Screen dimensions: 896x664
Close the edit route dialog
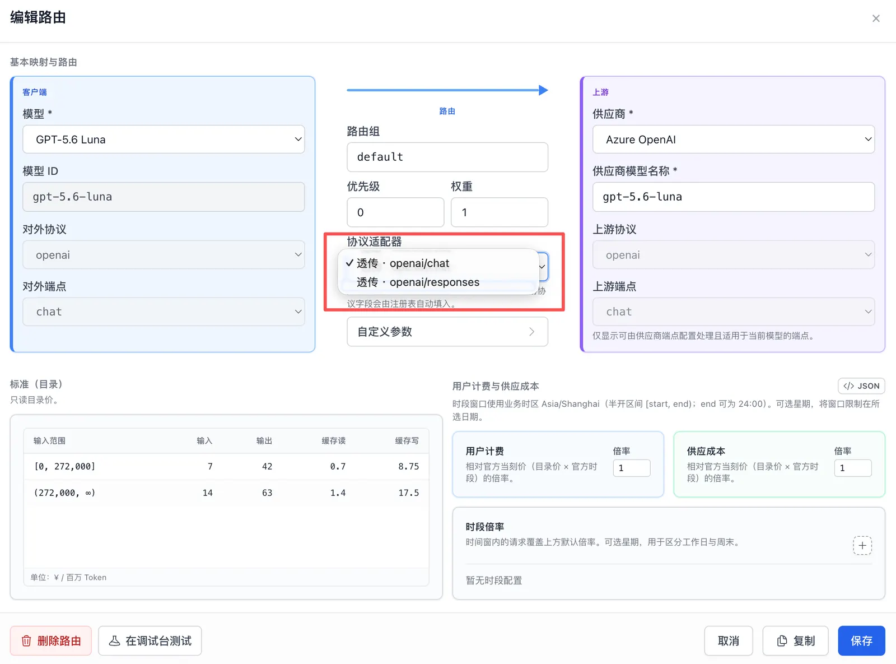[x=876, y=18]
